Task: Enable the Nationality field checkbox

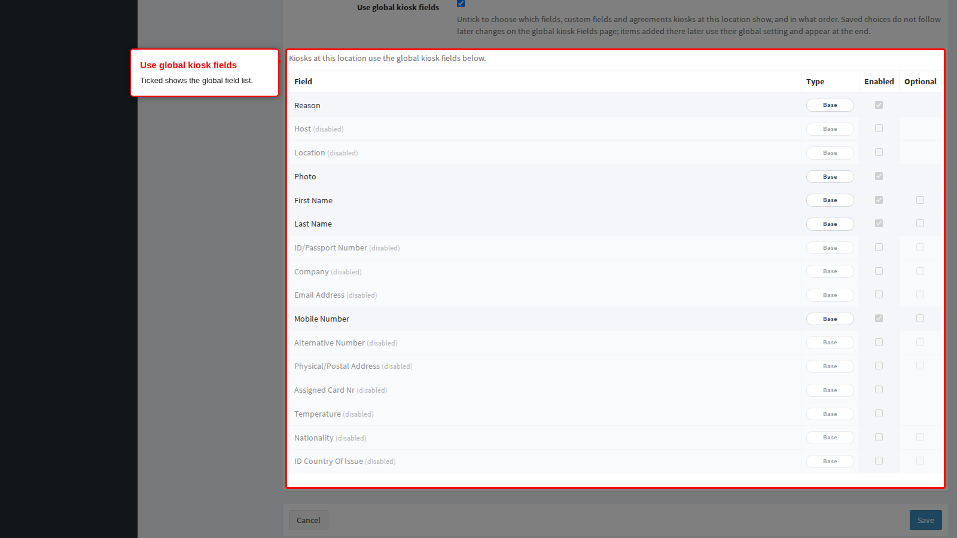Action: [x=879, y=437]
